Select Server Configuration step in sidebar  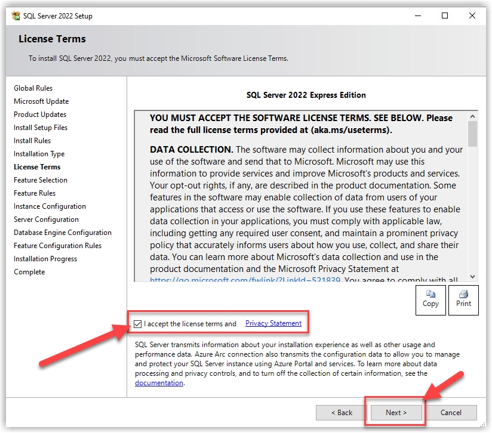[46, 219]
